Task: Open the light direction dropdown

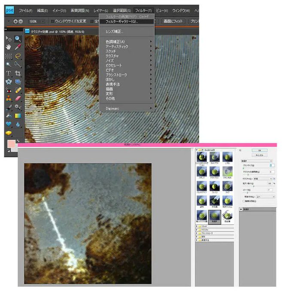Action: (265, 197)
